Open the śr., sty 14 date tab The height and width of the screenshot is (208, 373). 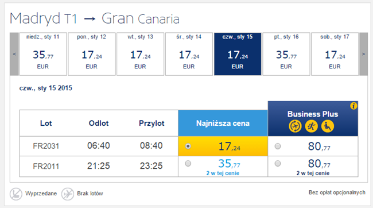tap(189, 54)
